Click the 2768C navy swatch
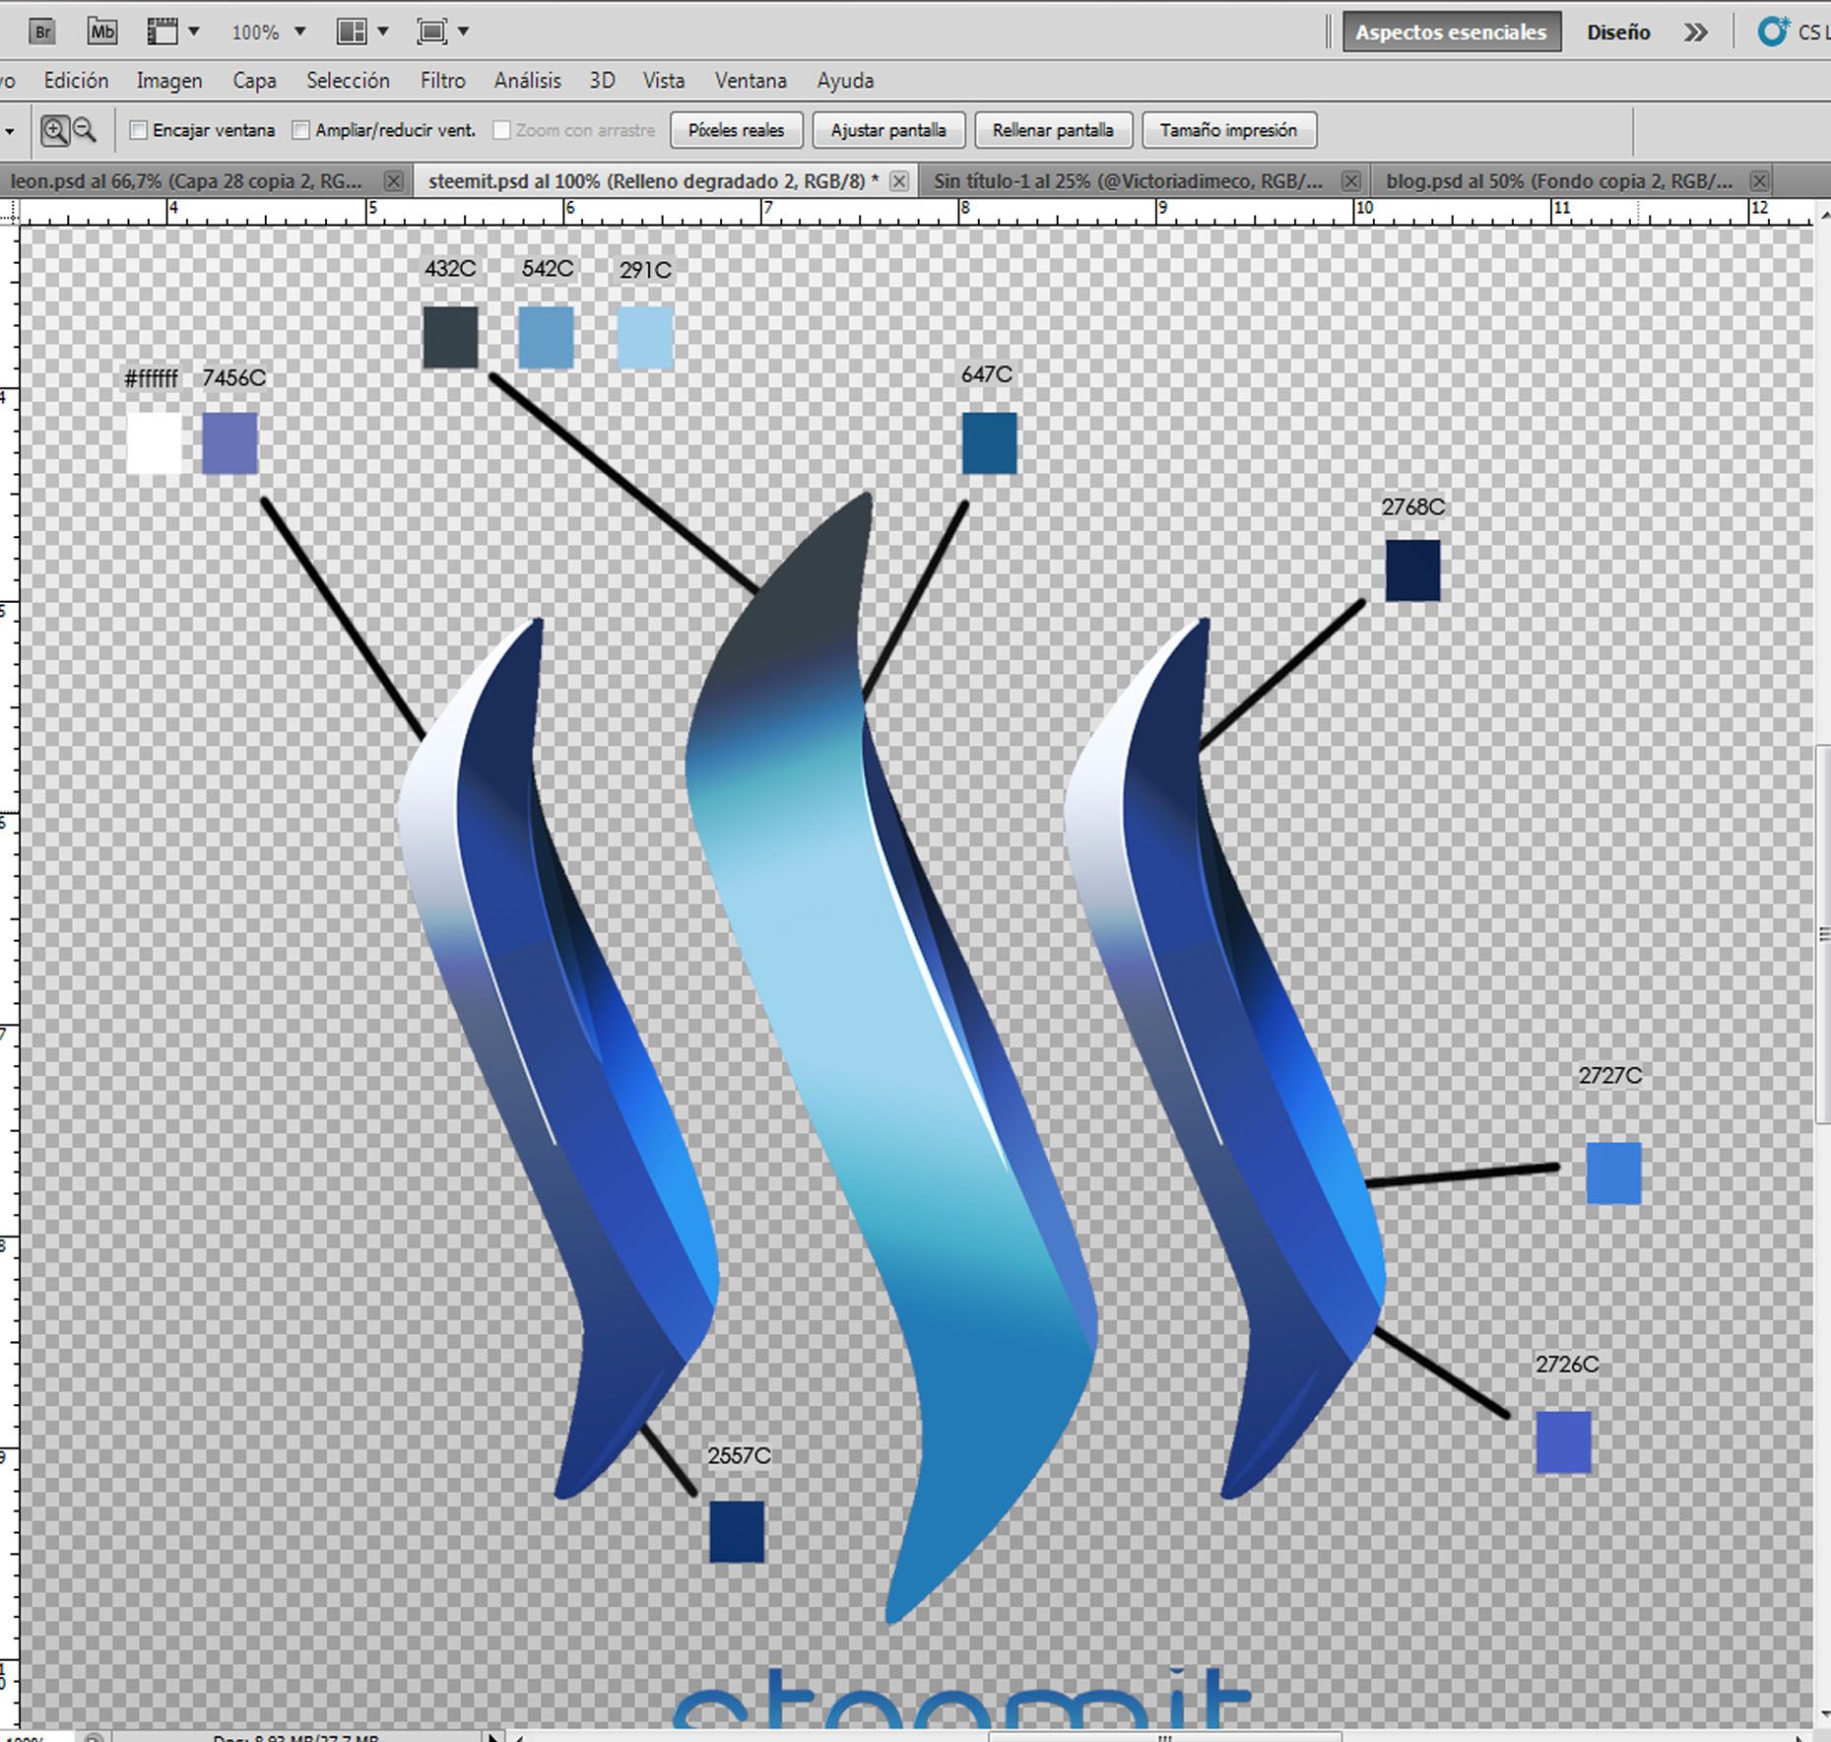 (1412, 570)
